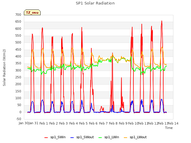
Task: Click the 600 y-axis tick label
Action: point(18,29)
